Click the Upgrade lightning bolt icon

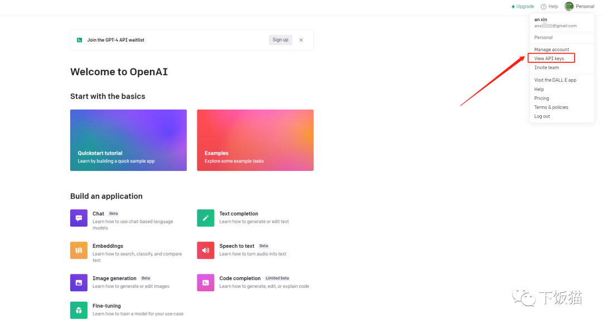click(513, 7)
